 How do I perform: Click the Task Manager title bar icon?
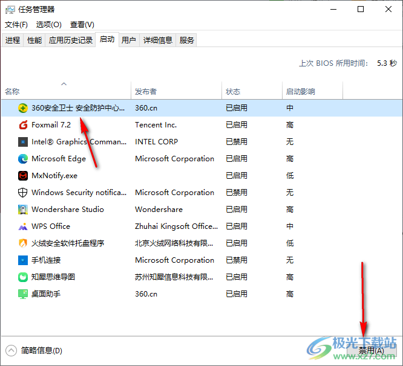click(10, 10)
